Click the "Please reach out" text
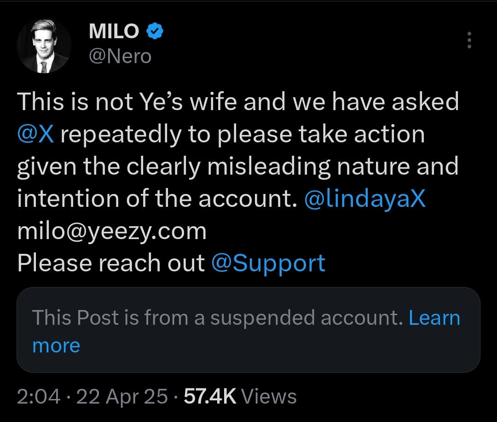The width and height of the screenshot is (497, 422). [110, 263]
